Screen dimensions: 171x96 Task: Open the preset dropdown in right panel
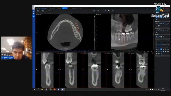(162, 41)
